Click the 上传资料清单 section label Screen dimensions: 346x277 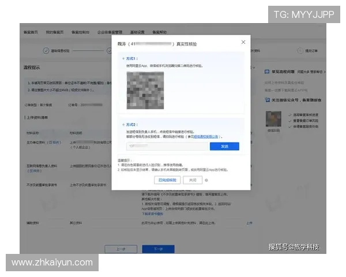(37, 118)
